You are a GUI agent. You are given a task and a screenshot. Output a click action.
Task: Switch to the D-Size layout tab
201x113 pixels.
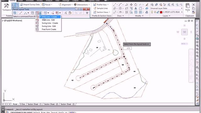(22, 104)
